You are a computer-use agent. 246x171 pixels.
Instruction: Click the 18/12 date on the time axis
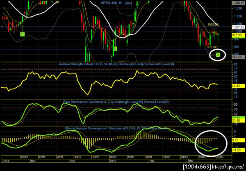tap(96, 157)
